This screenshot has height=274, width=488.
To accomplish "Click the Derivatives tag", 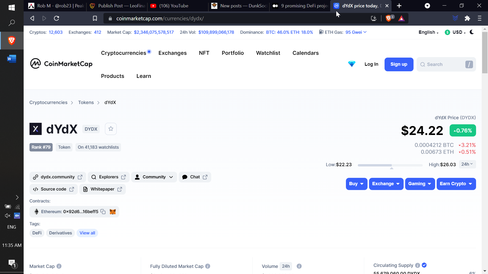I will 60,233.
